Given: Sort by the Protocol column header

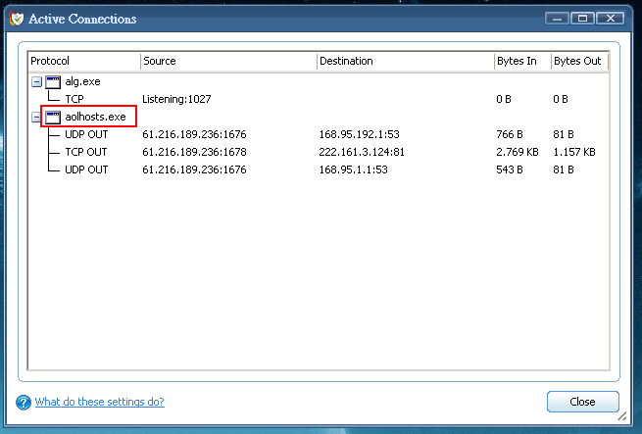Looking at the screenshot, I should pos(84,61).
